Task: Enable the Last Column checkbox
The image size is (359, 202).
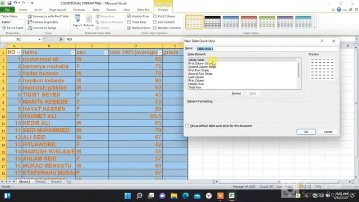Action: 155,22
